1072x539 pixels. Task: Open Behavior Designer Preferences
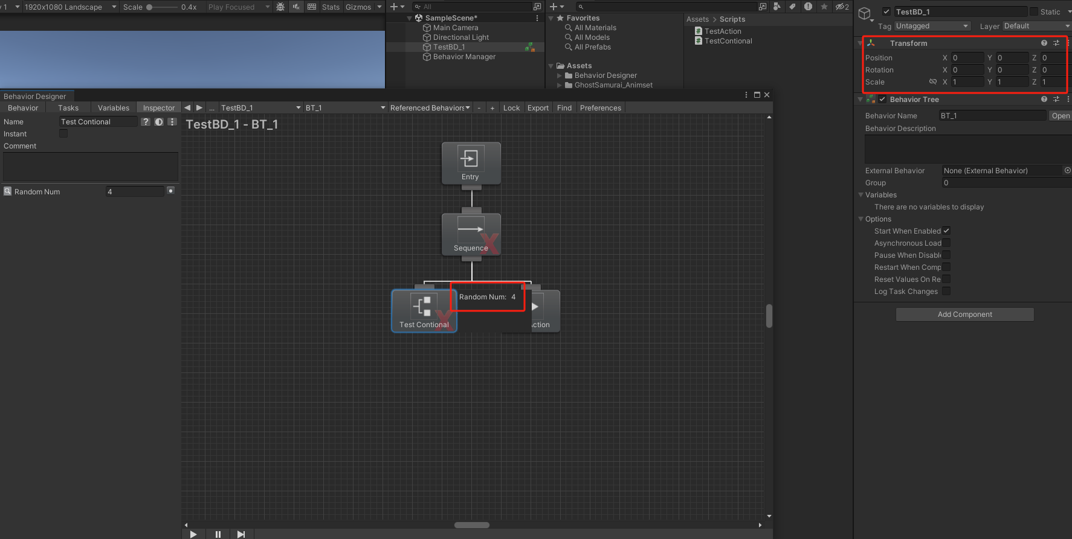[601, 107]
